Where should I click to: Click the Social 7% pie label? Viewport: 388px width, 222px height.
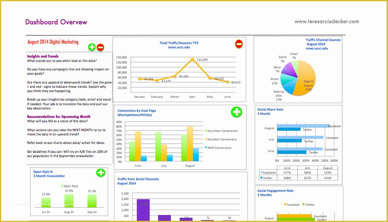point(282,59)
